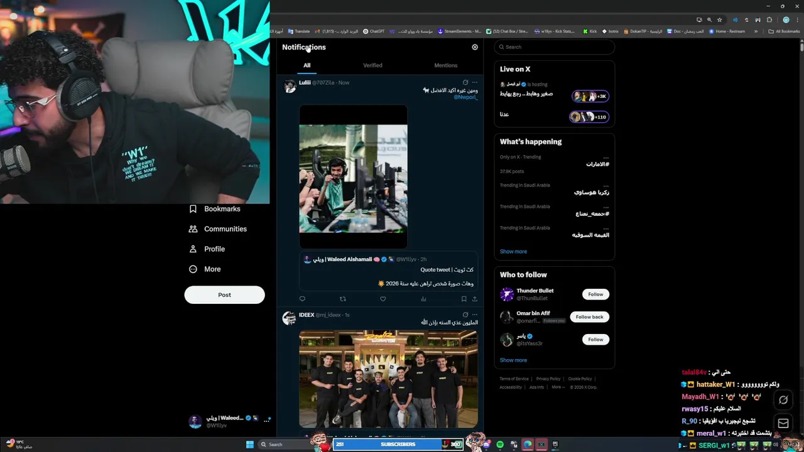Image resolution: width=804 pixels, height=452 pixels.
Task: Open the gamer photo in Luliii's post
Action: pos(353,178)
